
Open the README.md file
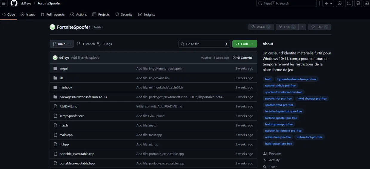[x=68, y=106]
